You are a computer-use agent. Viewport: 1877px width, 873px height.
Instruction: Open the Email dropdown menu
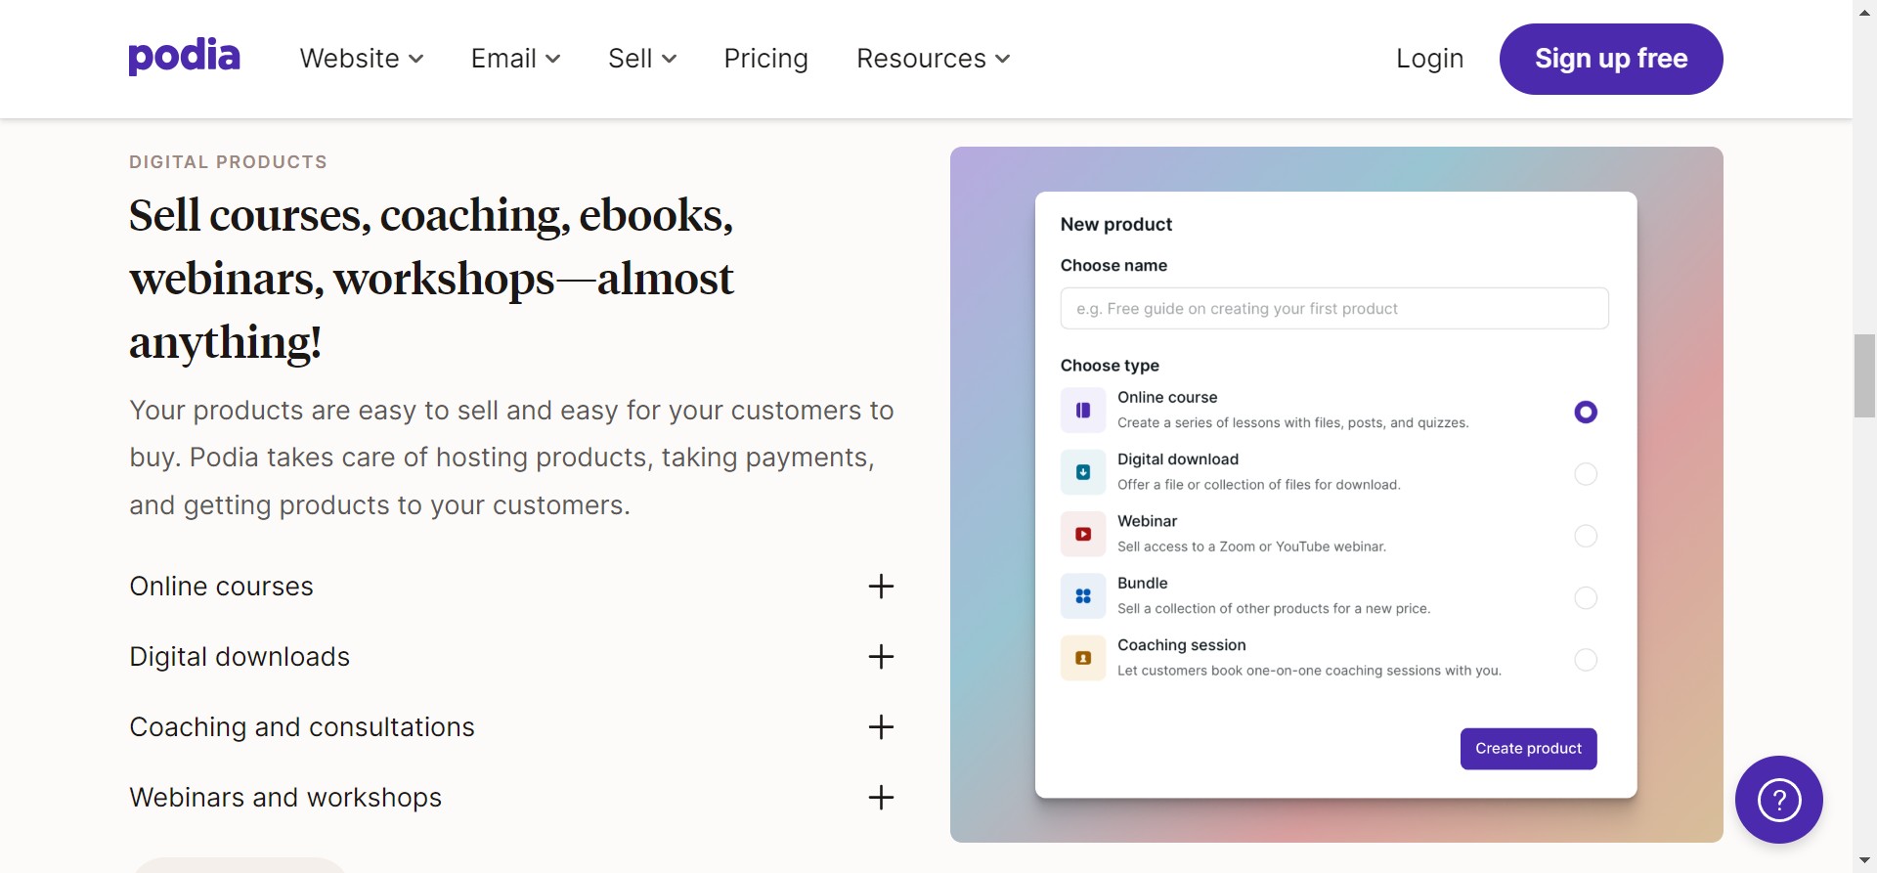tap(515, 59)
